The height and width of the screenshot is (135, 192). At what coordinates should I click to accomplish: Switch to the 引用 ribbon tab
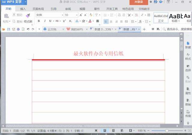point(53,9)
